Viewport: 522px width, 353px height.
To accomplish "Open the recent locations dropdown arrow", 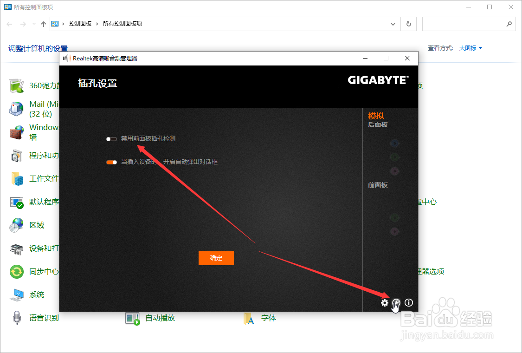I will (x=34, y=24).
